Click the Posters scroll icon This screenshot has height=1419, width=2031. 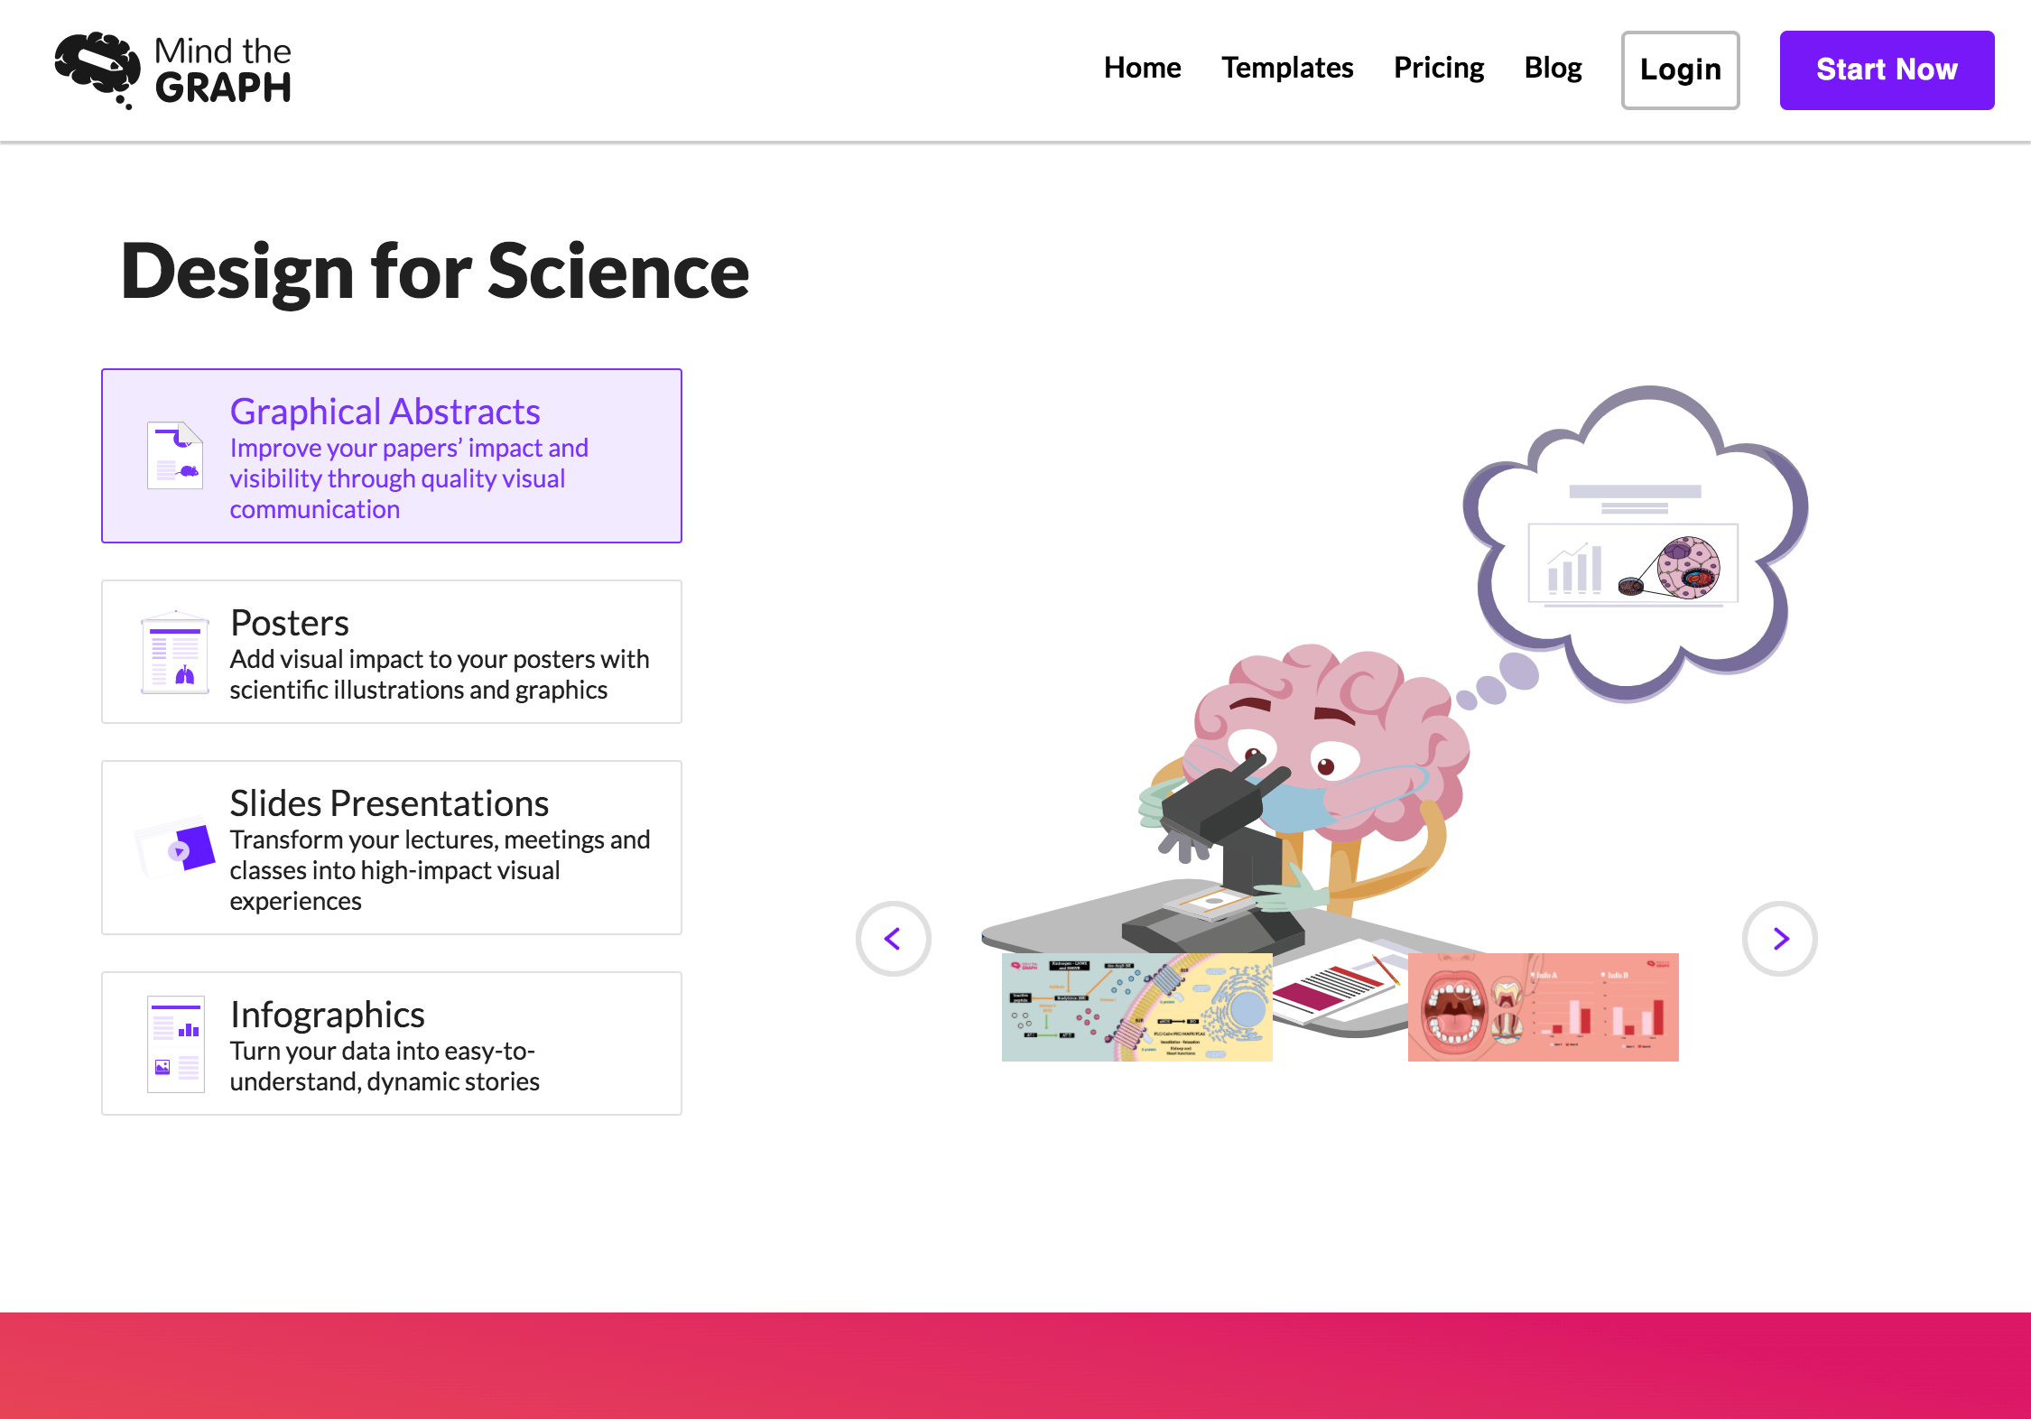tap(175, 652)
